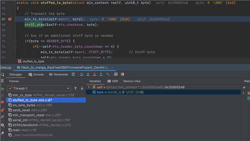The width and height of the screenshot is (250, 141).
Task: Fold the if block at line 91
Action: click(x=15, y=41)
